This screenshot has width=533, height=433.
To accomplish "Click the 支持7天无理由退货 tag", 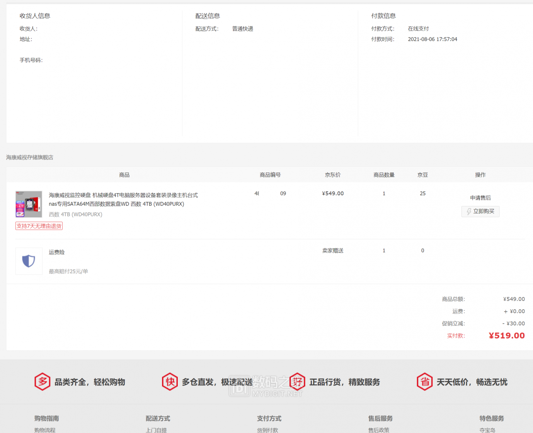I will [x=39, y=226].
